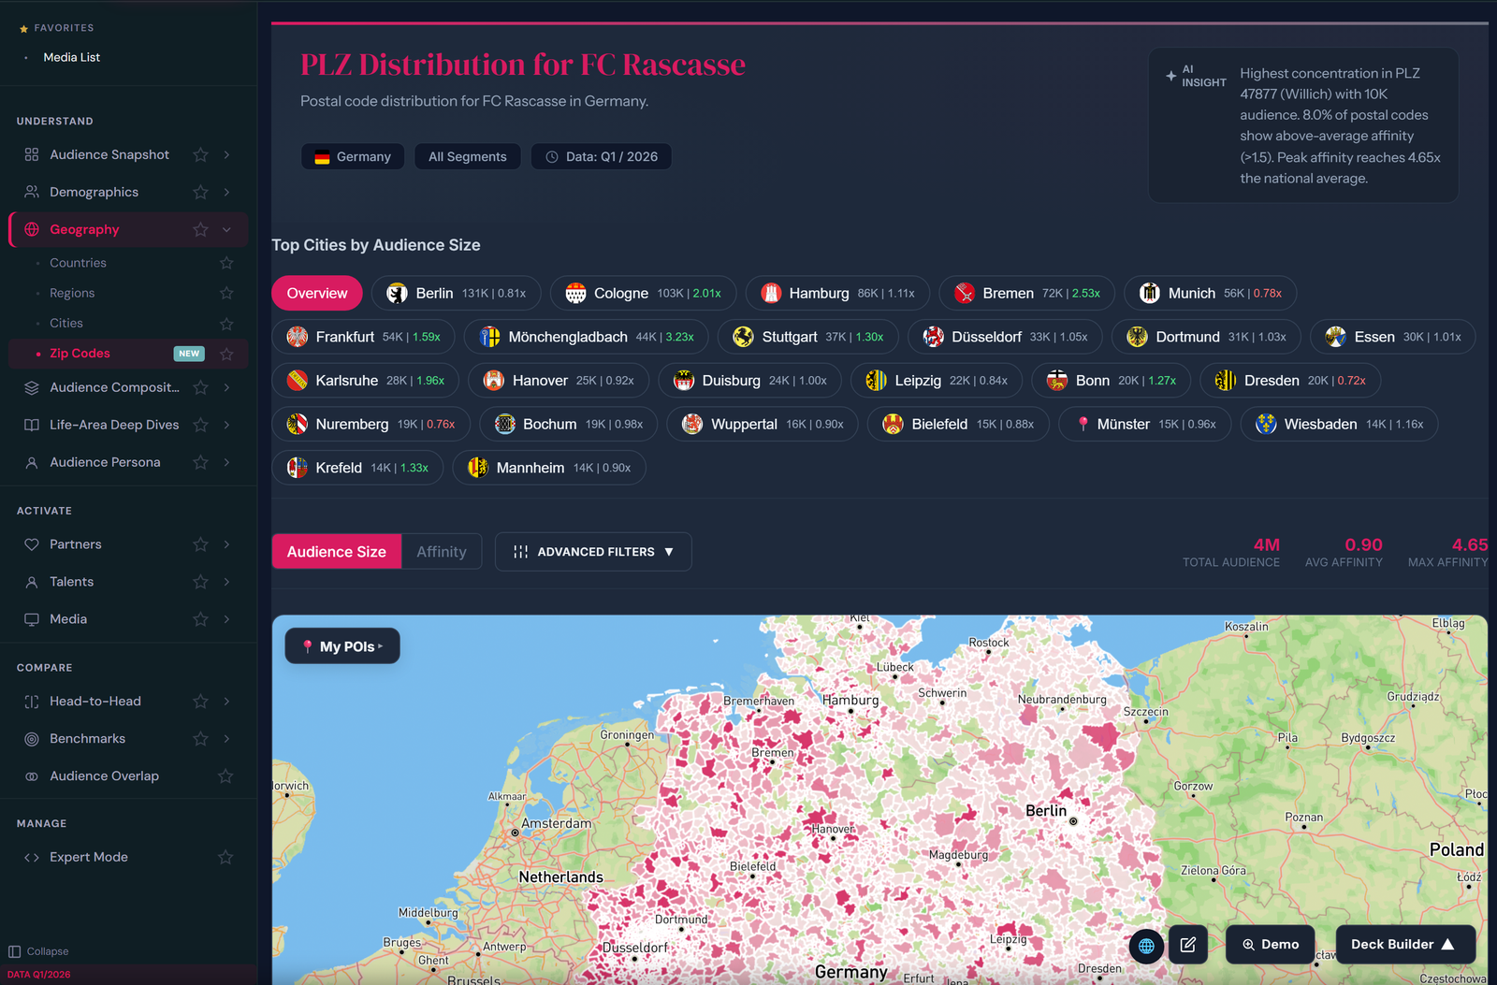This screenshot has height=985, width=1497.
Task: Click the Stuttgart city crest icon
Action: tap(743, 337)
